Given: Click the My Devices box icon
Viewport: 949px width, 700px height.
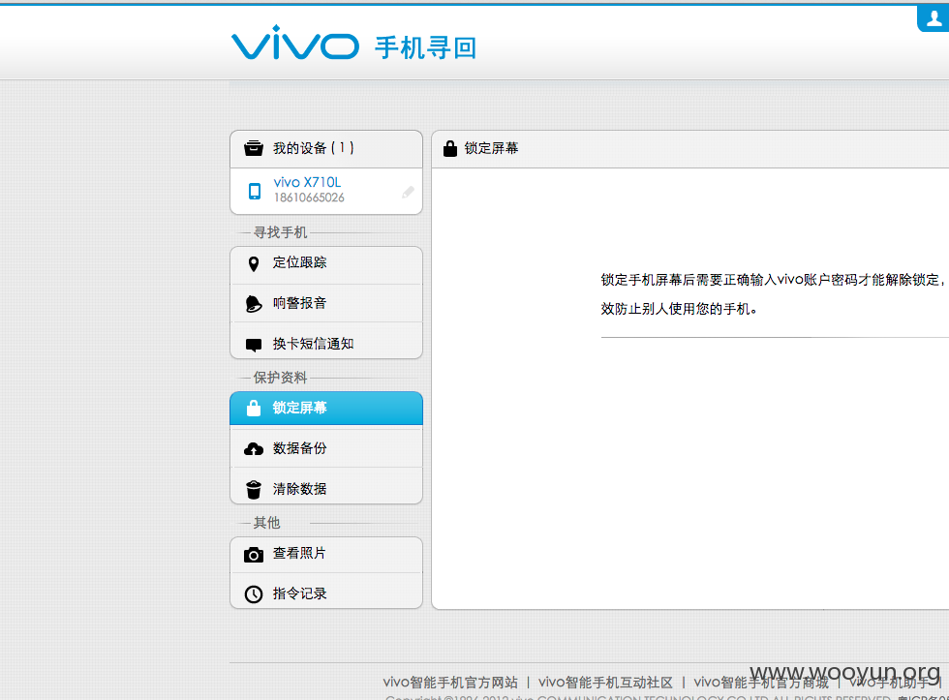Looking at the screenshot, I should tap(254, 147).
